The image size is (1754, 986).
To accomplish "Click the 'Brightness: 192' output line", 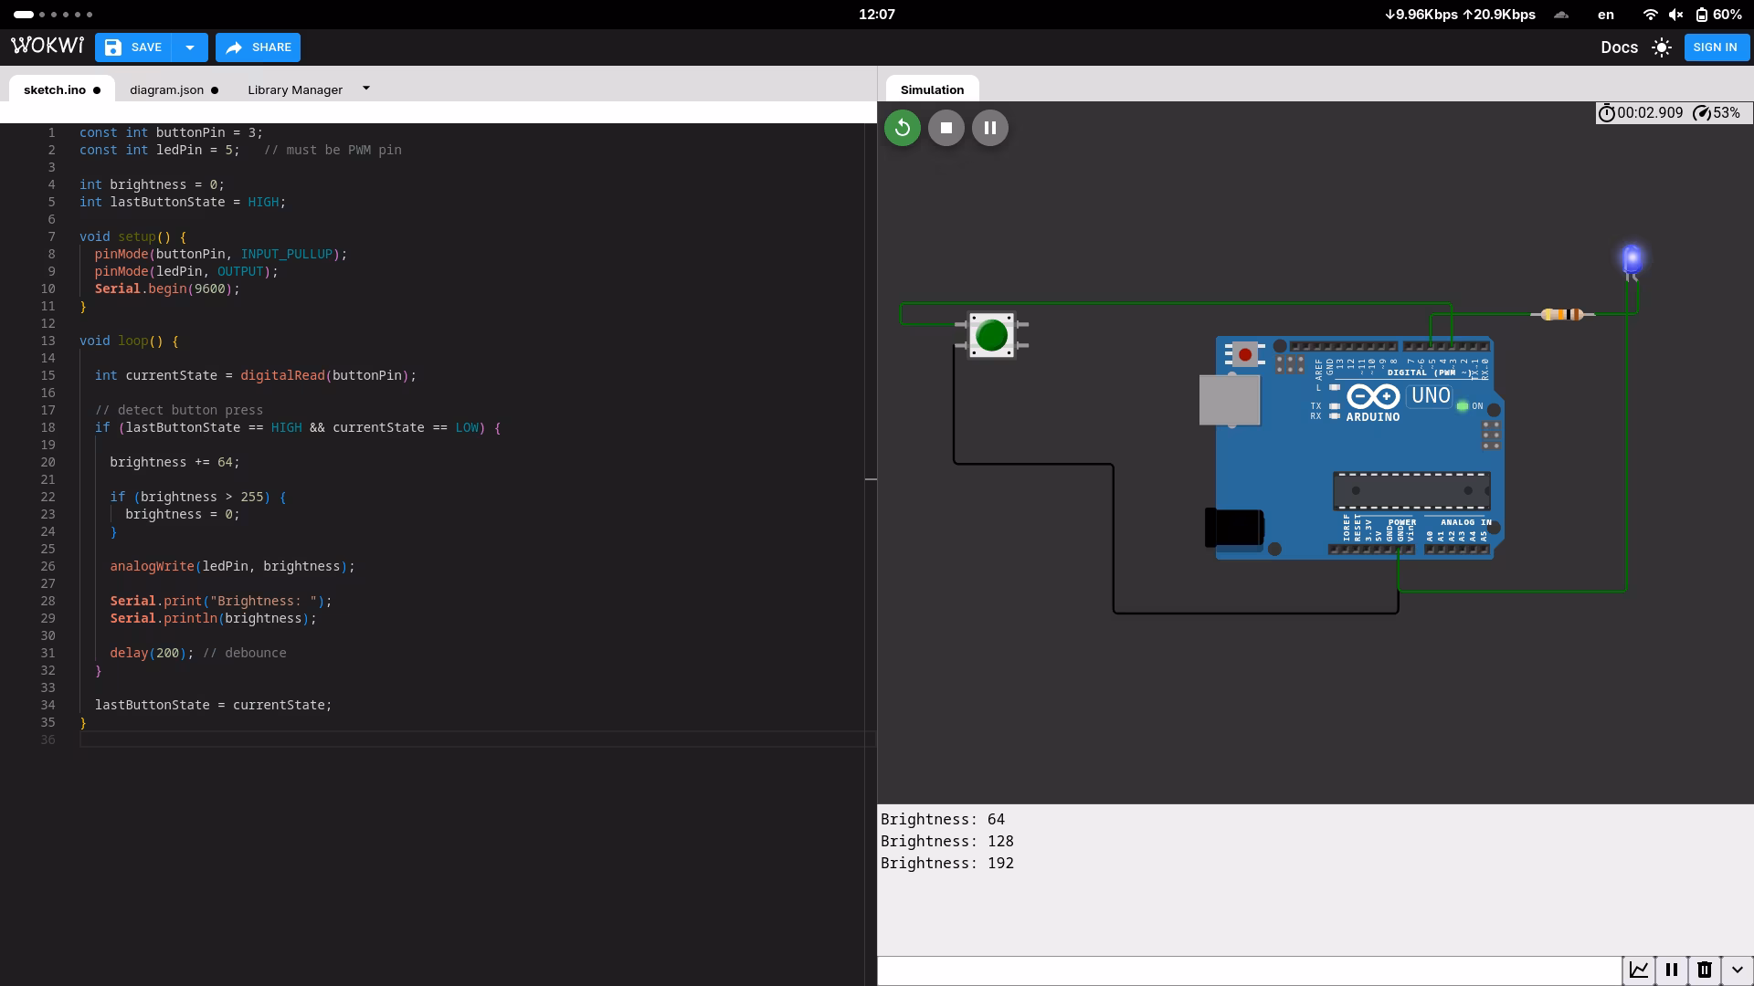I will click(x=947, y=863).
